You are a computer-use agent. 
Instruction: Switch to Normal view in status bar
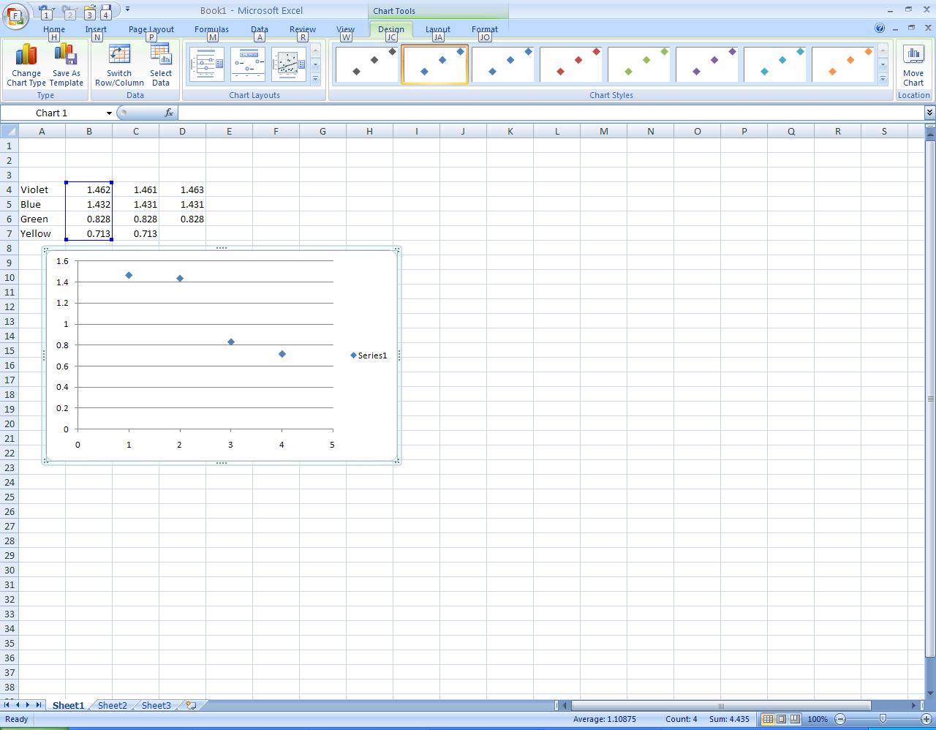[x=768, y=719]
